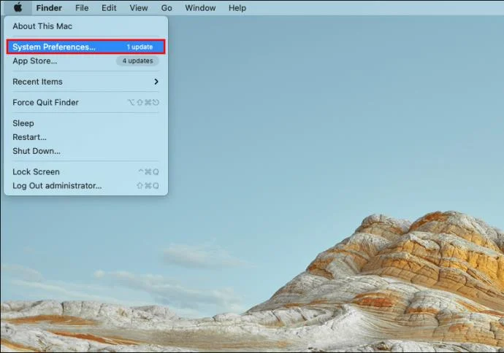The image size is (504, 353).
Task: Open the File menu
Action: coord(82,8)
